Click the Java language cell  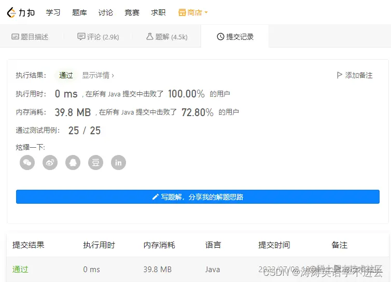point(213,269)
